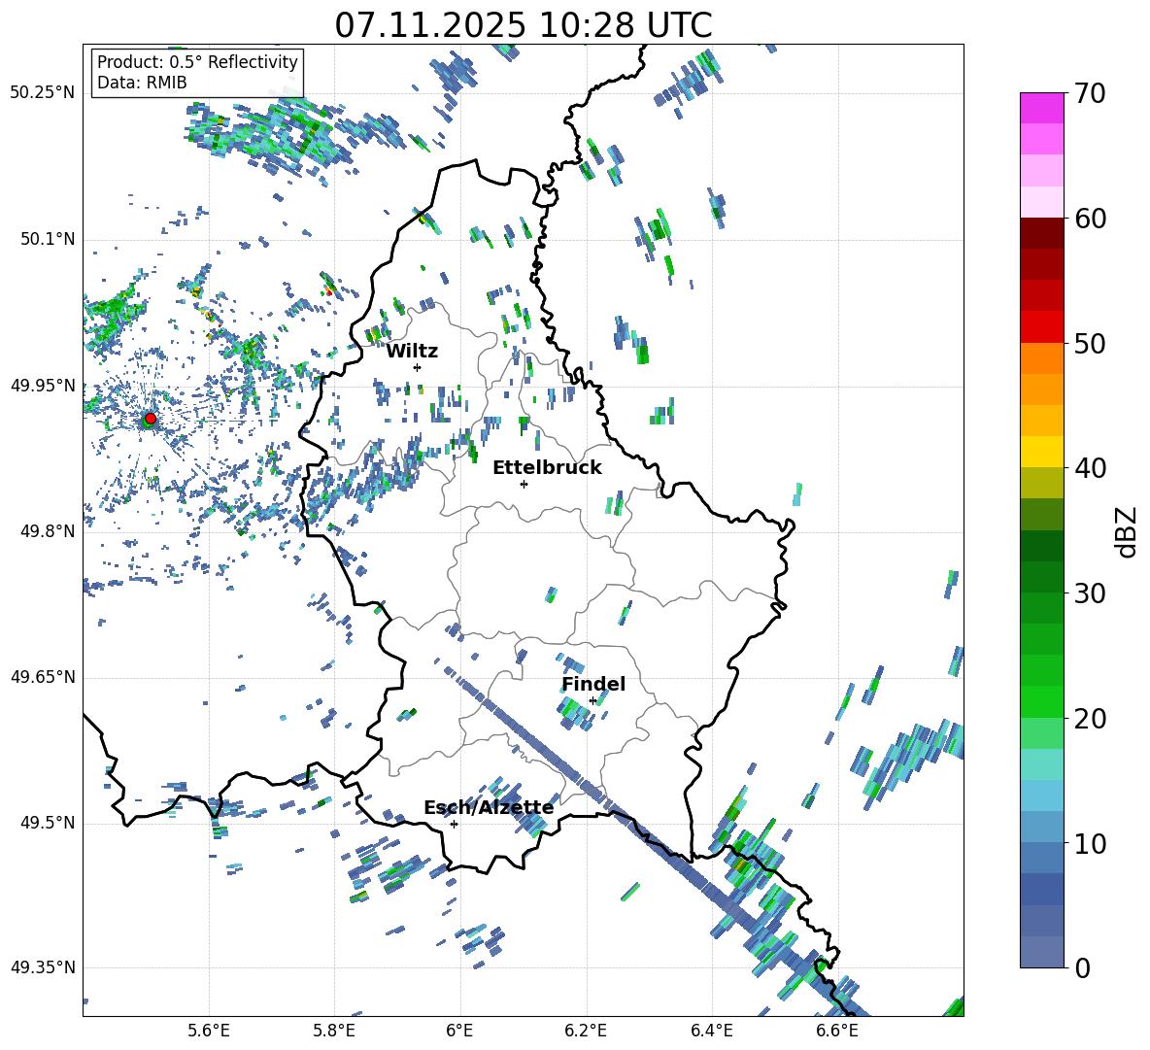
Task: Click the colorbar tick label 60
Action: [x=1090, y=219]
